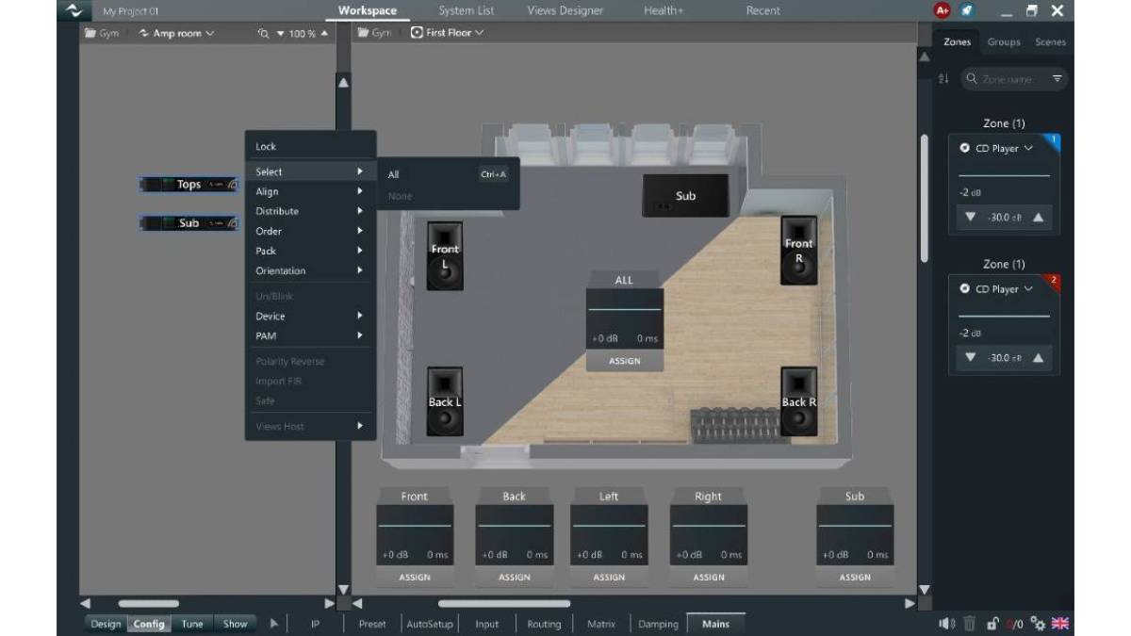1131x636 pixels.
Task: Click ASSIGN under the Front group
Action: 414,577
